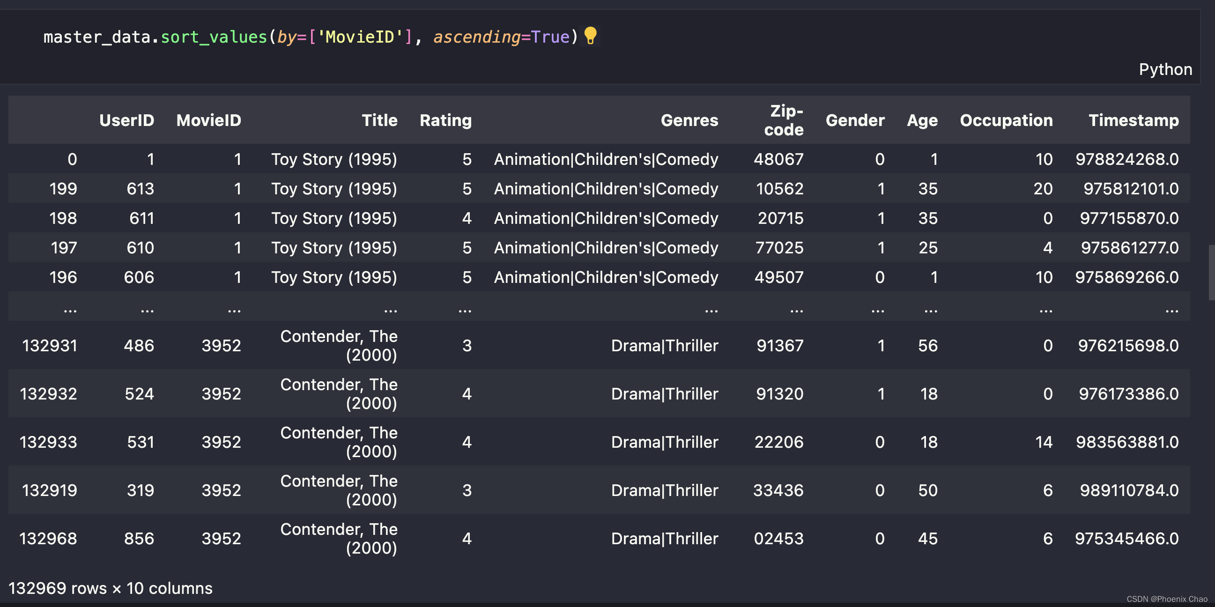Image resolution: width=1215 pixels, height=607 pixels.
Task: Click the vertical scrollbar thumb on right edge
Action: pyautogui.click(x=1211, y=272)
